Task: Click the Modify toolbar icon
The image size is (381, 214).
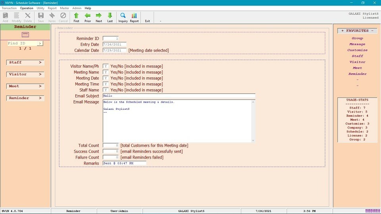Action: click(17, 17)
